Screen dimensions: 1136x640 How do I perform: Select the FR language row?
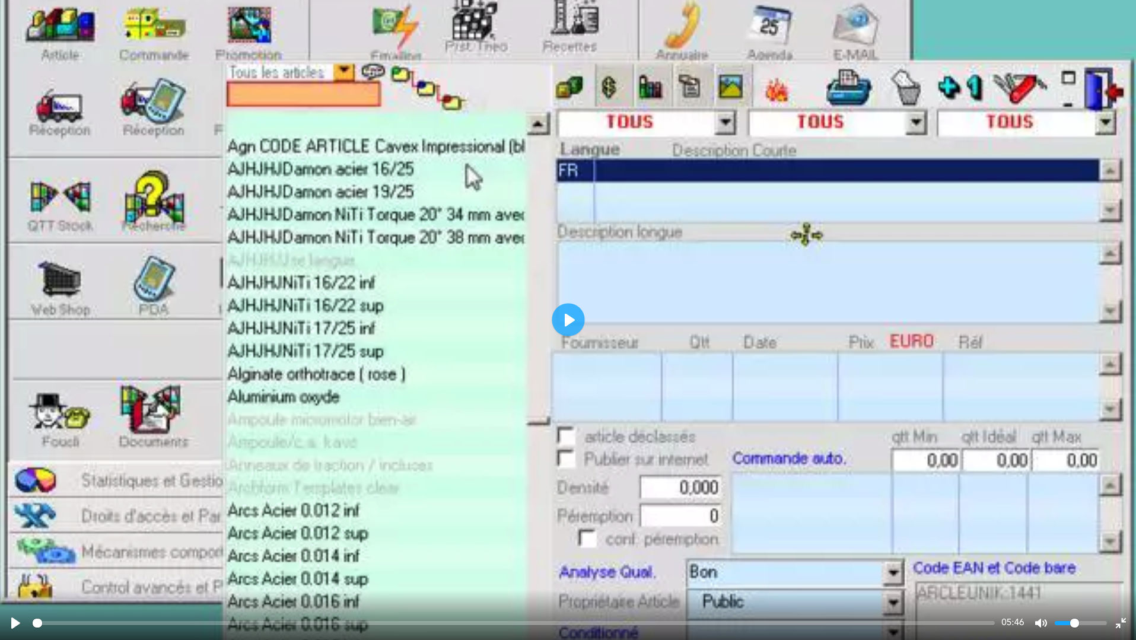click(x=828, y=171)
